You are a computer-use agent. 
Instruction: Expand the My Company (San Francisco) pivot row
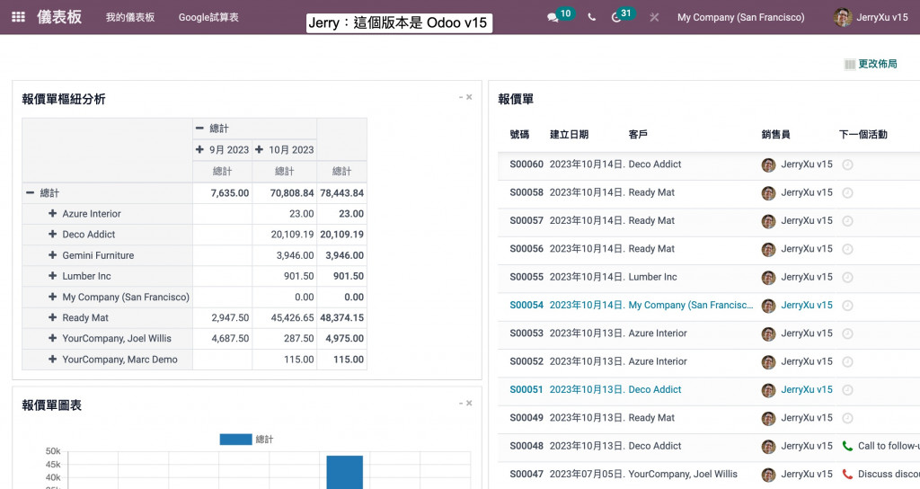(x=52, y=297)
